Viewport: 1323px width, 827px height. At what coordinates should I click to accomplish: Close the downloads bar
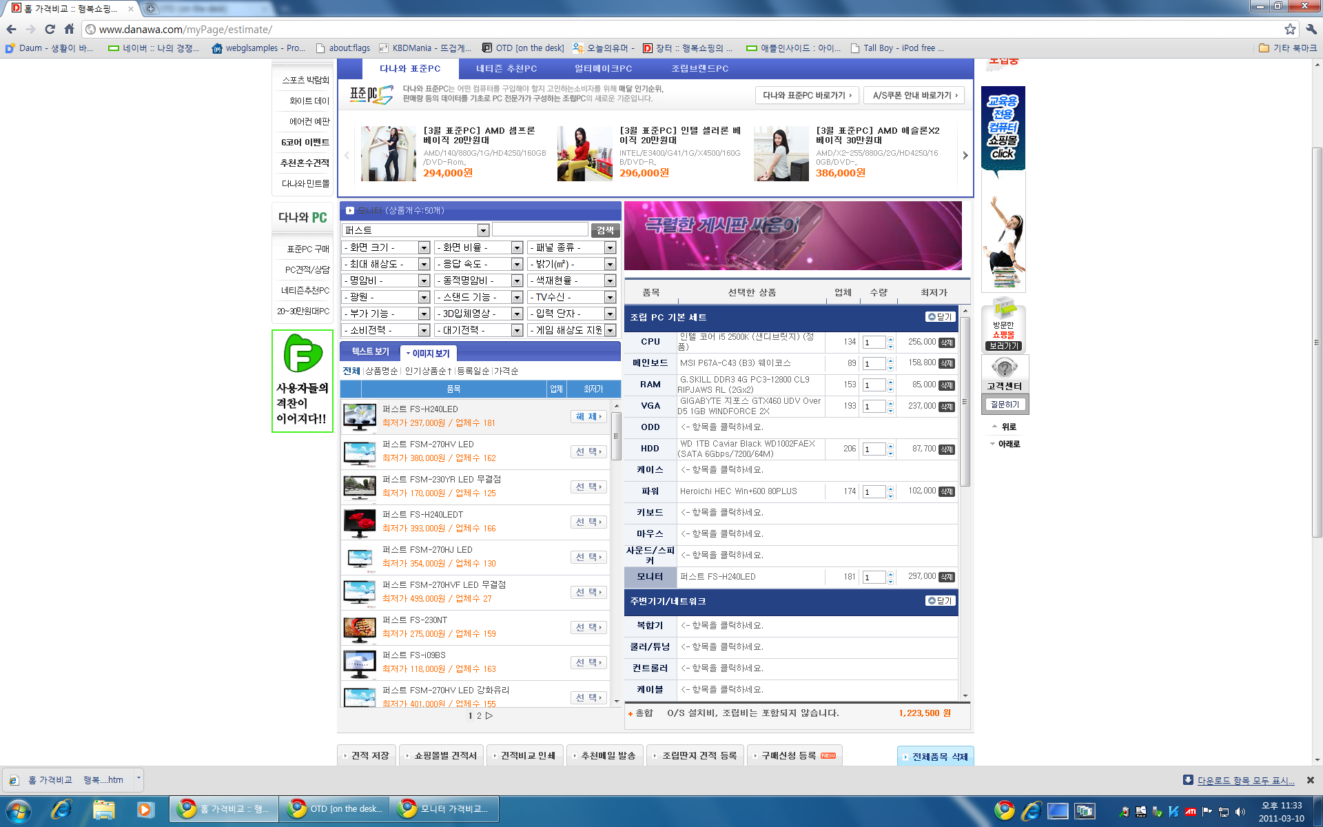(1310, 780)
